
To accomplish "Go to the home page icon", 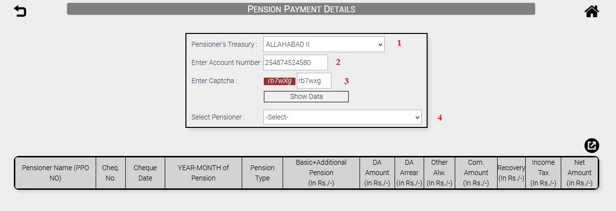I will click(x=592, y=11).
